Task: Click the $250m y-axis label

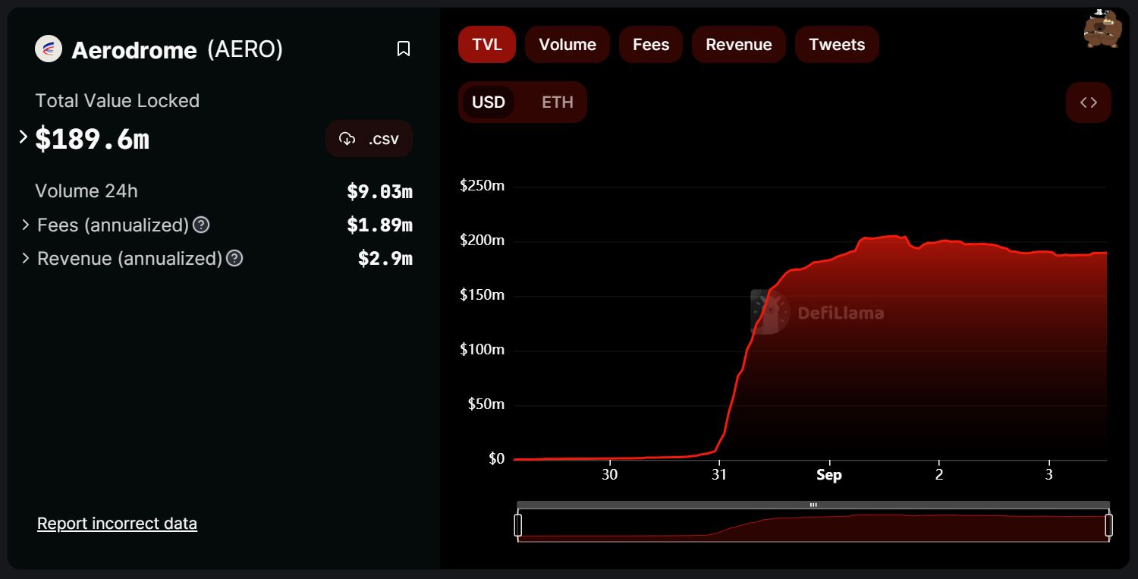Action: coord(482,186)
